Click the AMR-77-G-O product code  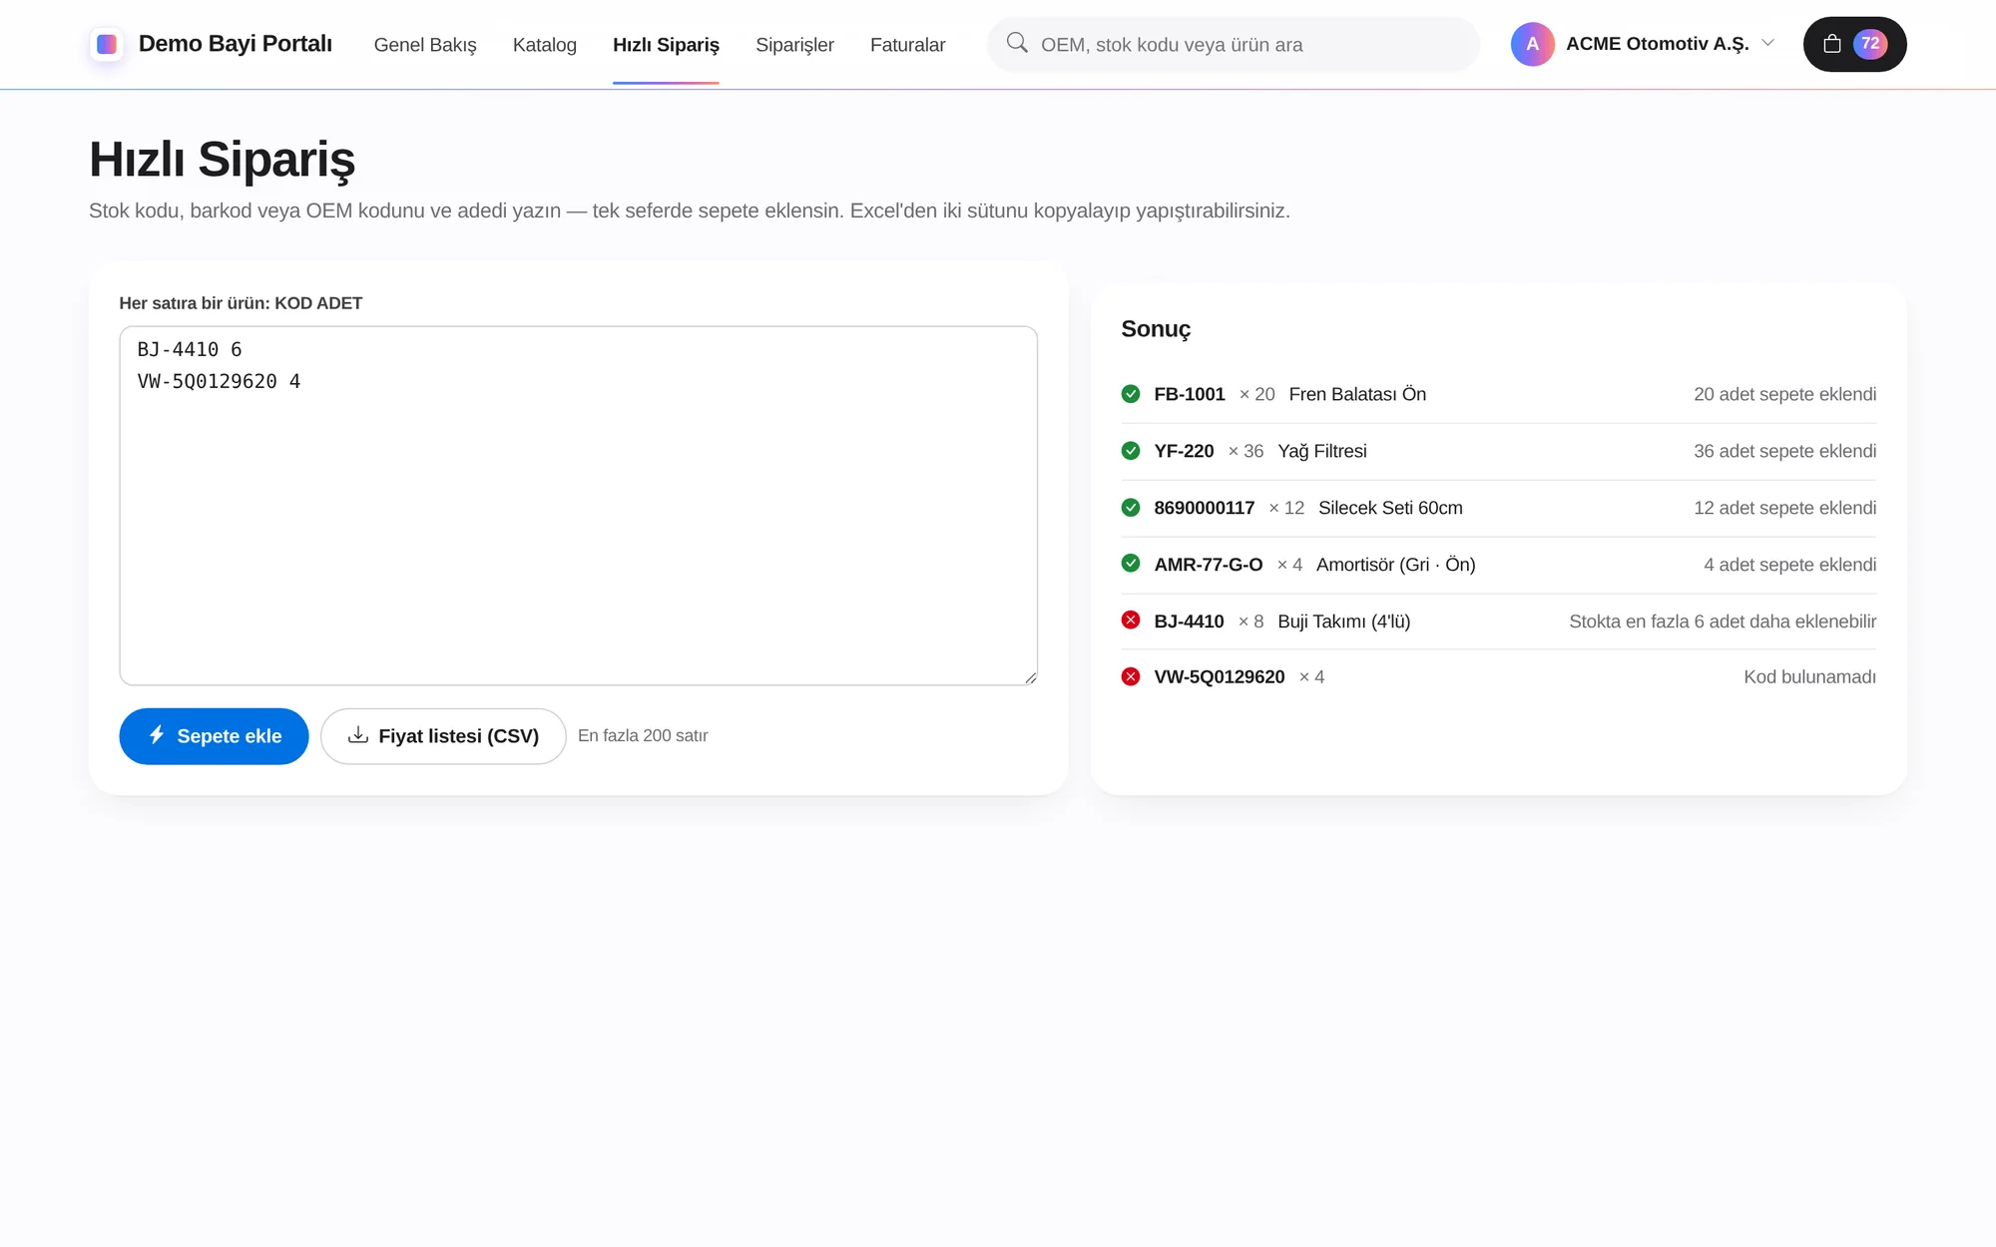pyautogui.click(x=1209, y=565)
